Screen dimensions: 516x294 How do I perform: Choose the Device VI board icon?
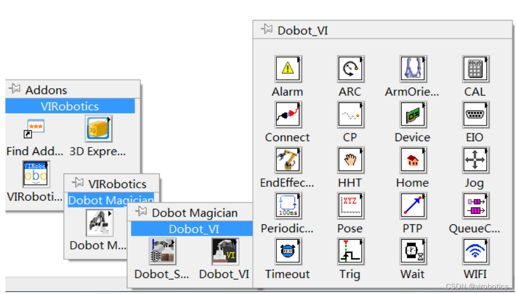[x=413, y=115]
